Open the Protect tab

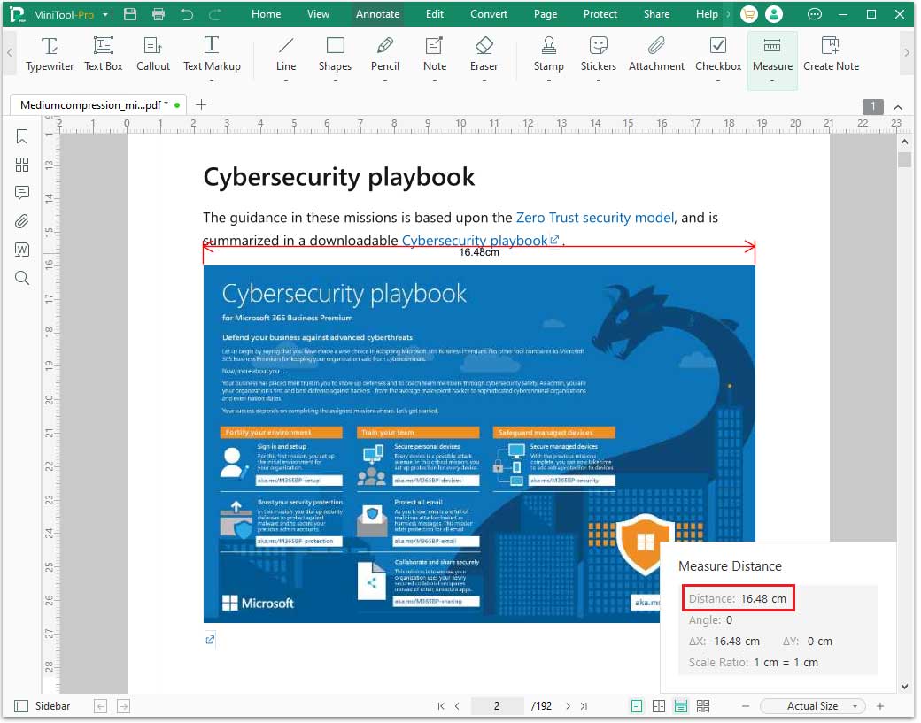click(600, 14)
